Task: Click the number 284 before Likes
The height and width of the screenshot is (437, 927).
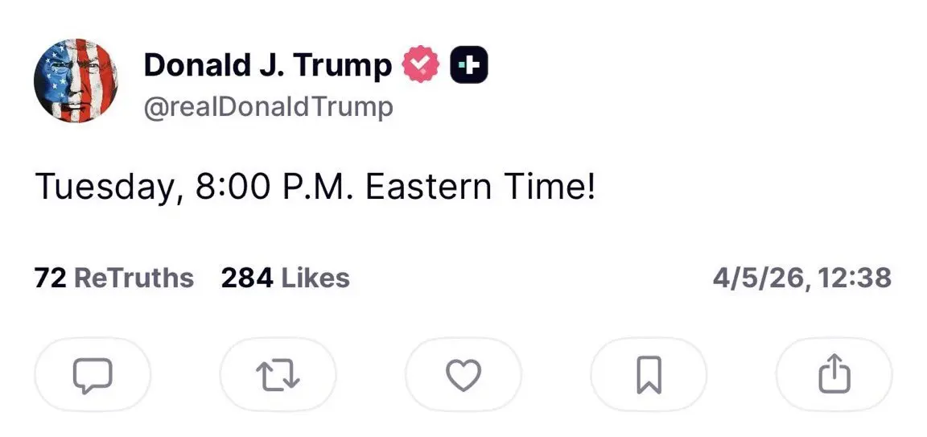Action: pos(246,278)
